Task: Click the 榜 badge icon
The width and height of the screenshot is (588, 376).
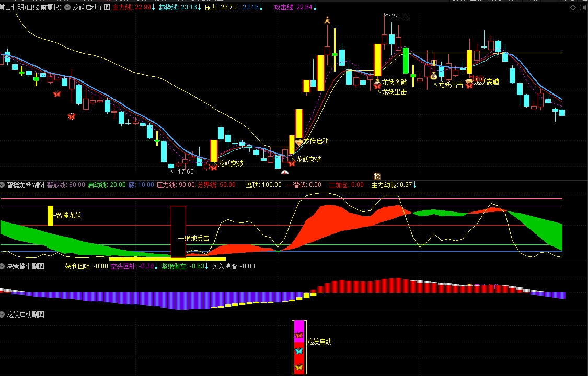Action: tap(377, 176)
